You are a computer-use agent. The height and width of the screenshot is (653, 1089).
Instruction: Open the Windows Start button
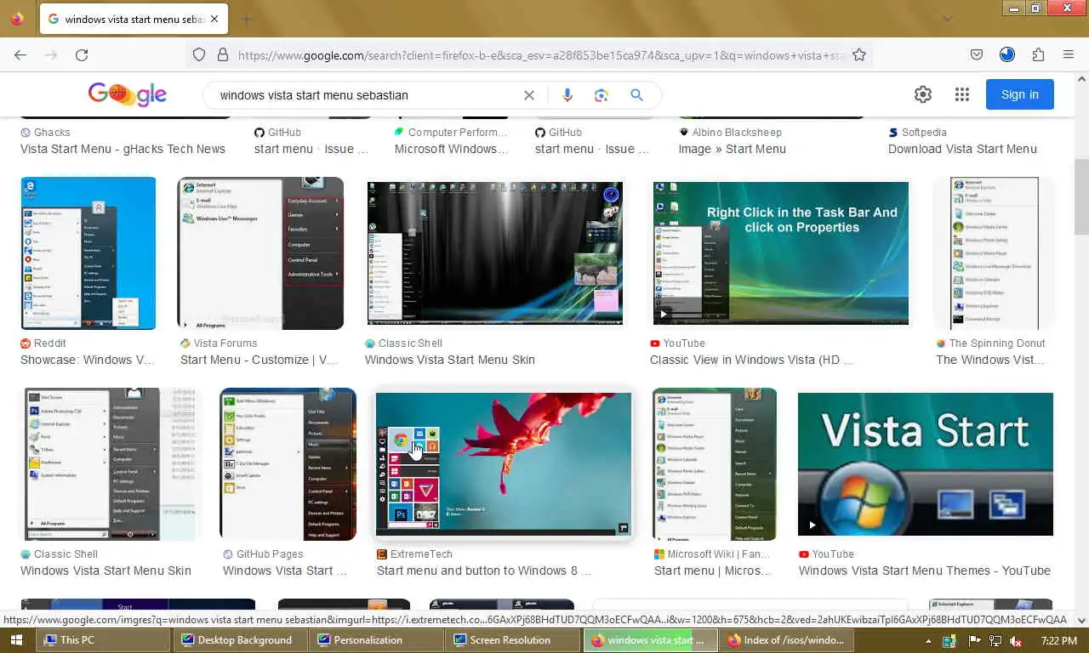16,640
